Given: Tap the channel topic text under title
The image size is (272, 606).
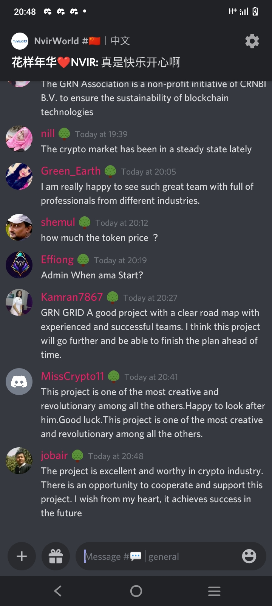Looking at the screenshot, I should [x=96, y=62].
